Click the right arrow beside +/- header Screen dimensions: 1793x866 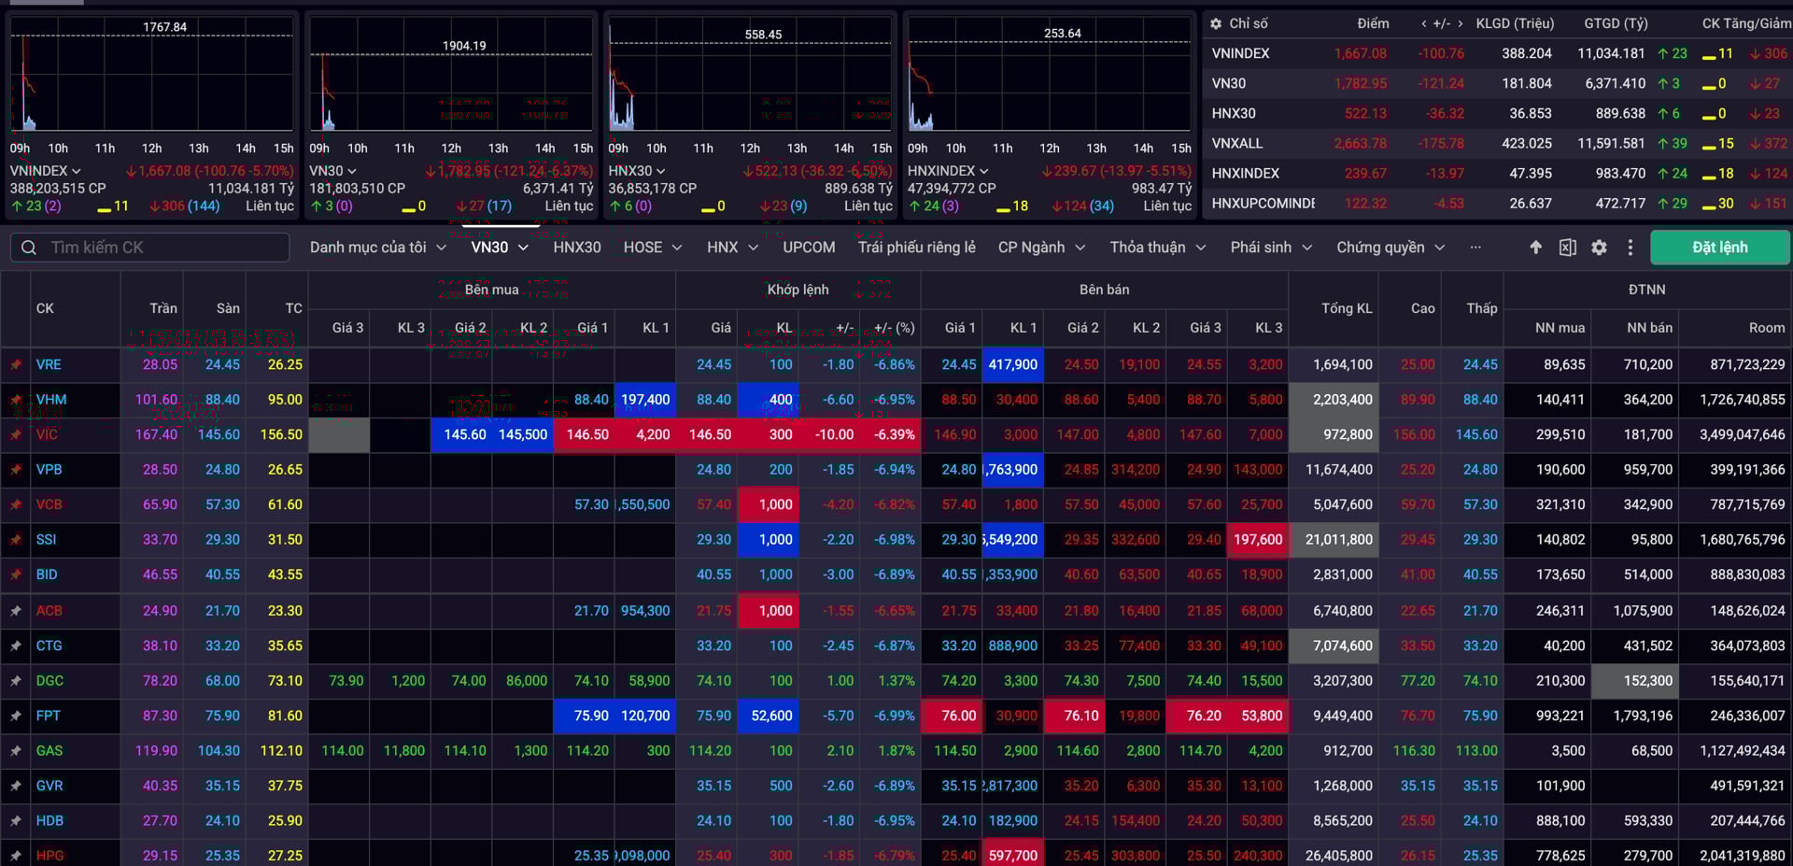(x=1460, y=23)
